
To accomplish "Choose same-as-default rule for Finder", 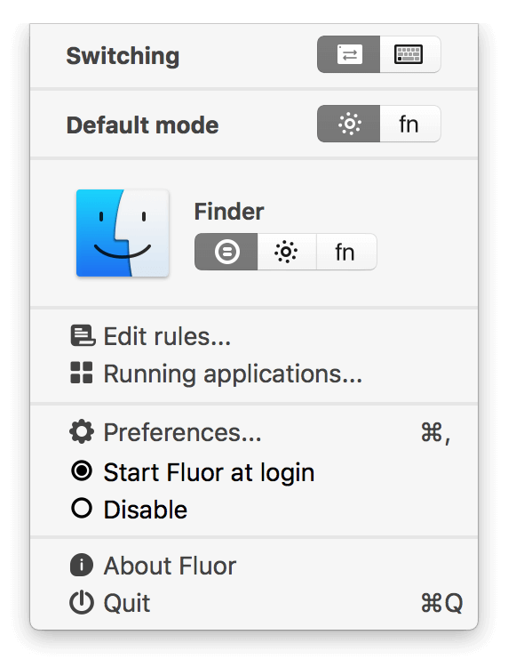I will (x=226, y=252).
